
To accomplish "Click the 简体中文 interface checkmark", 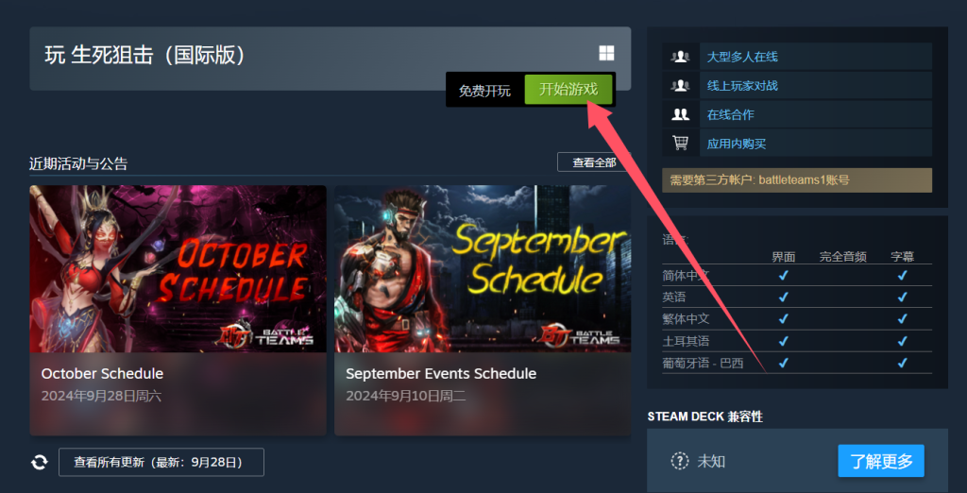I will [x=783, y=275].
